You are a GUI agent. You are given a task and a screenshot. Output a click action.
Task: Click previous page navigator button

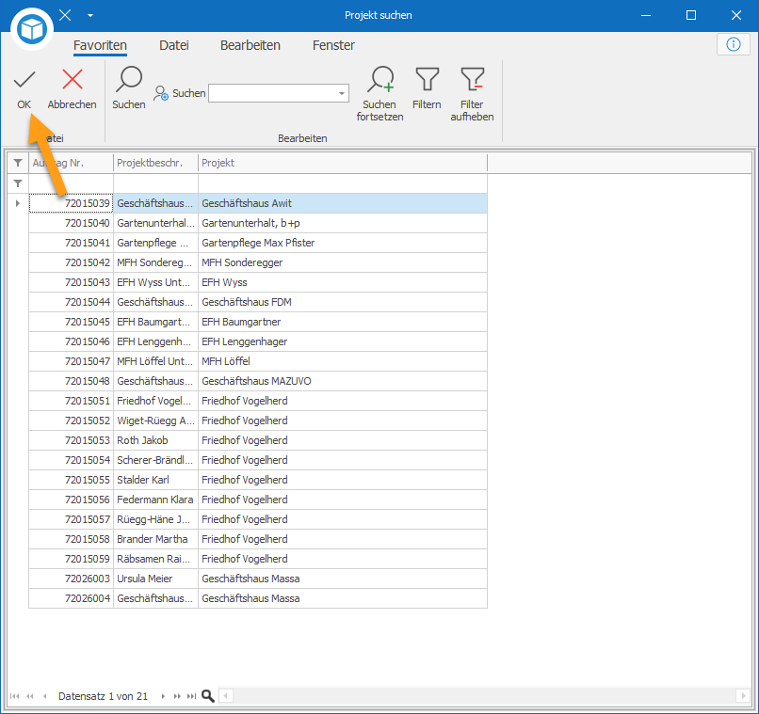coord(30,696)
